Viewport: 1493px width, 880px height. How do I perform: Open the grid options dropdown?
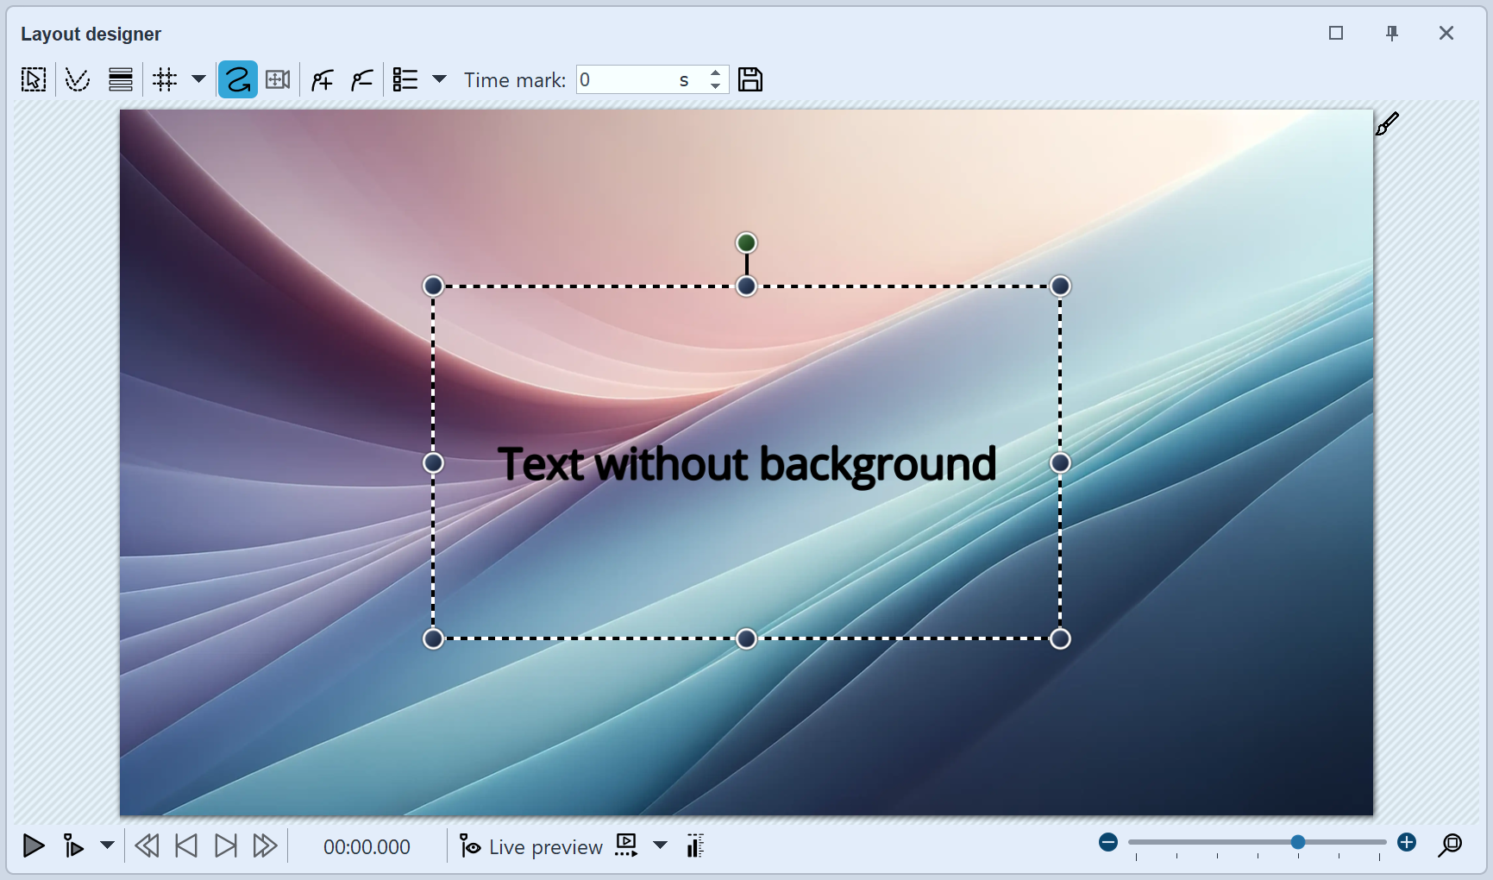tap(199, 79)
